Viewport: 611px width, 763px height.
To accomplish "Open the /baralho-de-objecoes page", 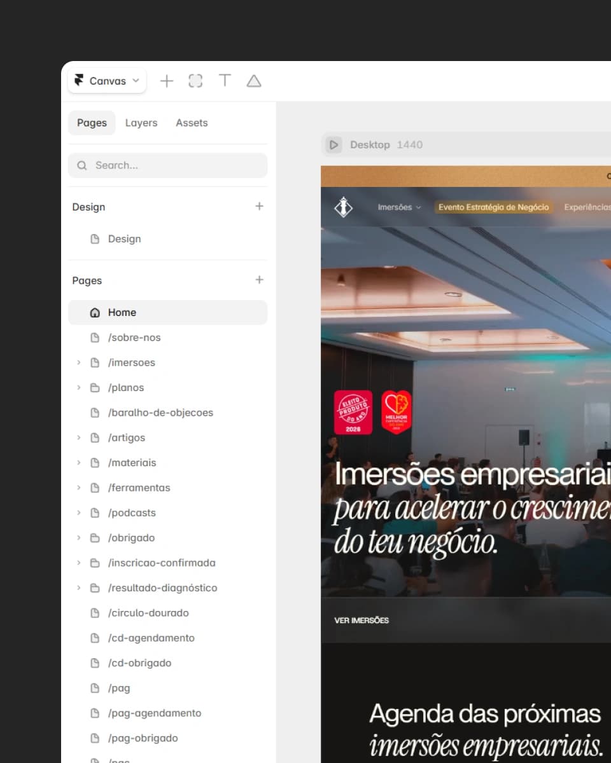I will (x=168, y=413).
